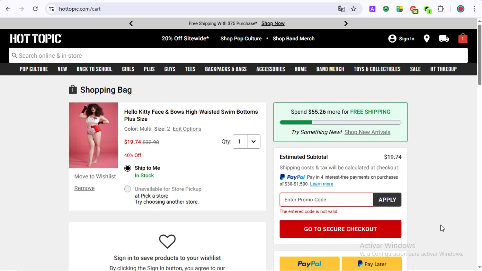
Task: Open the store locator pin icon
Action: [x=426, y=38]
